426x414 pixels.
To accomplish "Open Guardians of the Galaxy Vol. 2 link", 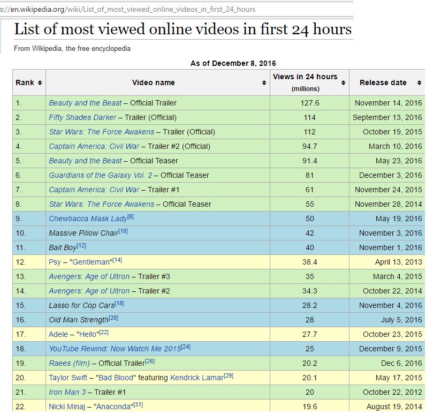I will click(x=101, y=175).
